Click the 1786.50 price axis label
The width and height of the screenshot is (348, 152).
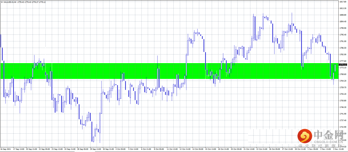[x=343, y=48]
